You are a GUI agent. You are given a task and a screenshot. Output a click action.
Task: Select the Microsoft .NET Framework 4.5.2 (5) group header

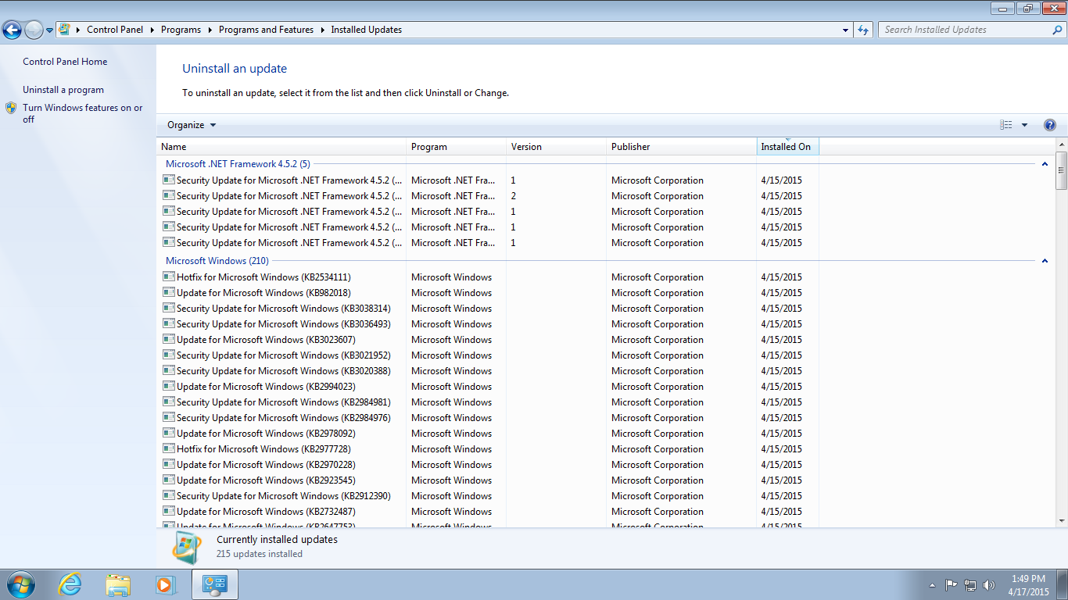[x=238, y=164]
